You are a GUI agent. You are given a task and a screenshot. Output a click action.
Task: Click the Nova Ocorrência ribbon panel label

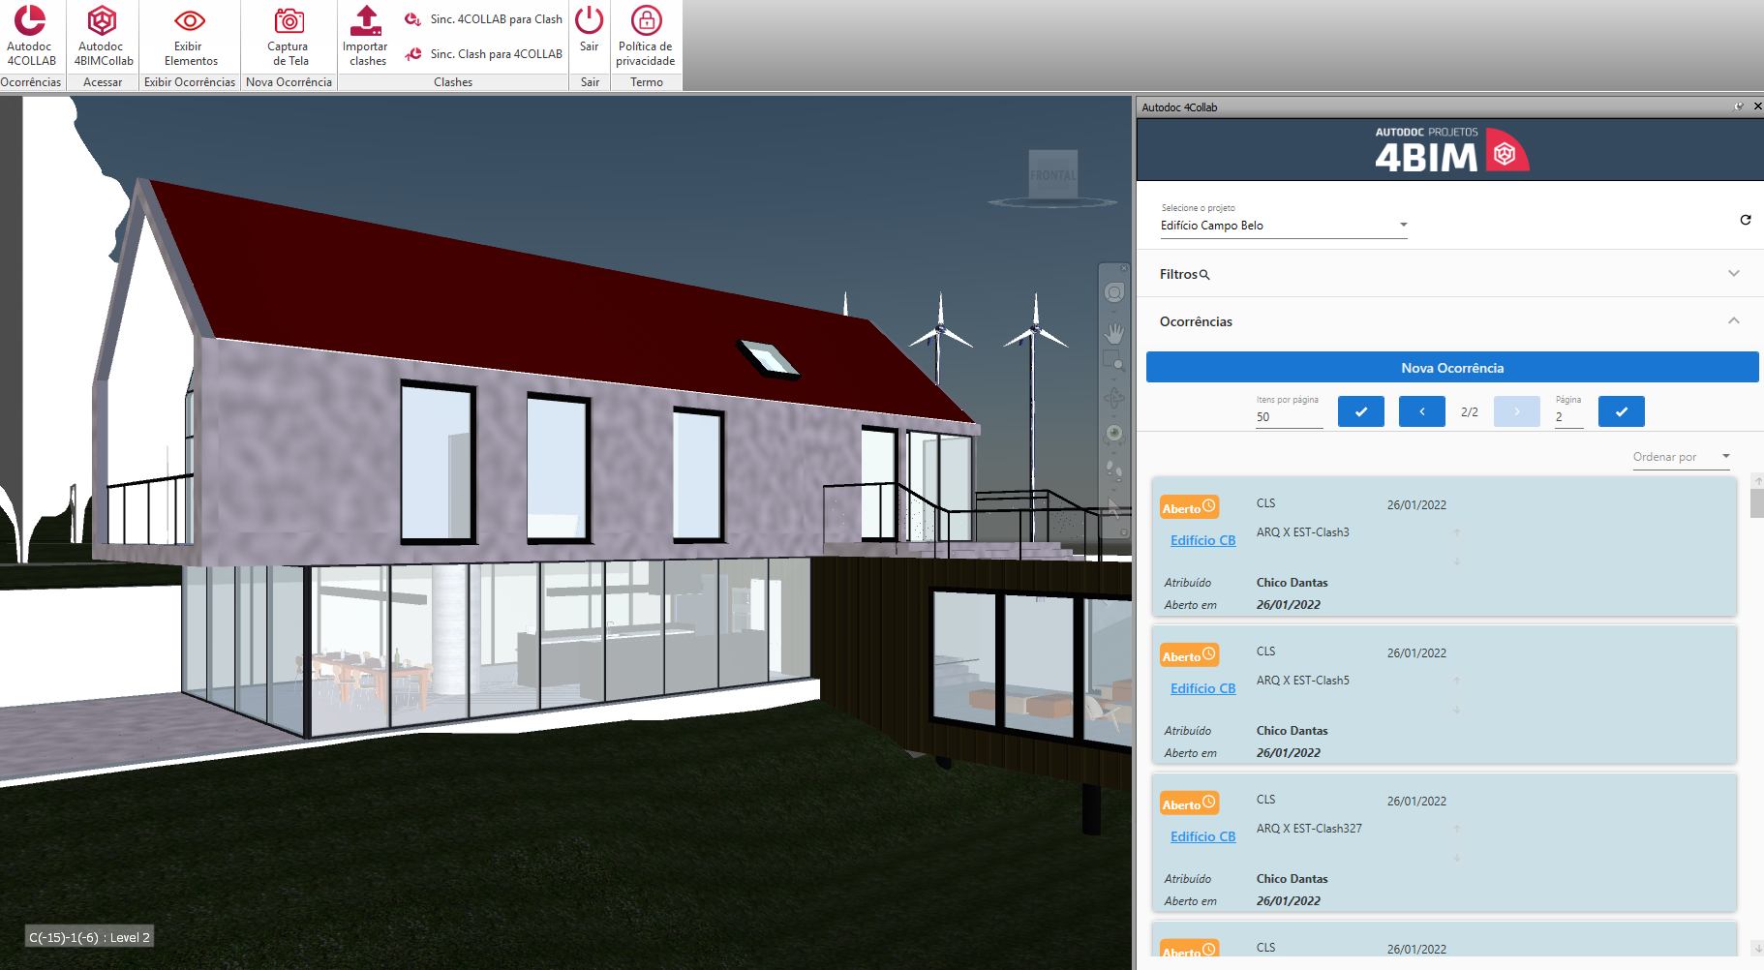click(x=289, y=82)
